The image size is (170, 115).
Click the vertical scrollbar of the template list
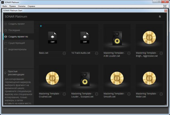[x=165, y=62]
